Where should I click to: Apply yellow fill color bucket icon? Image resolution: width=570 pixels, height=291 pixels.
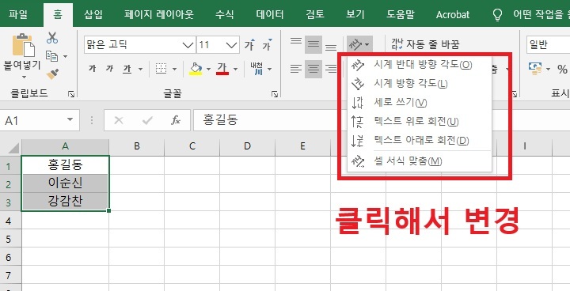(196, 68)
